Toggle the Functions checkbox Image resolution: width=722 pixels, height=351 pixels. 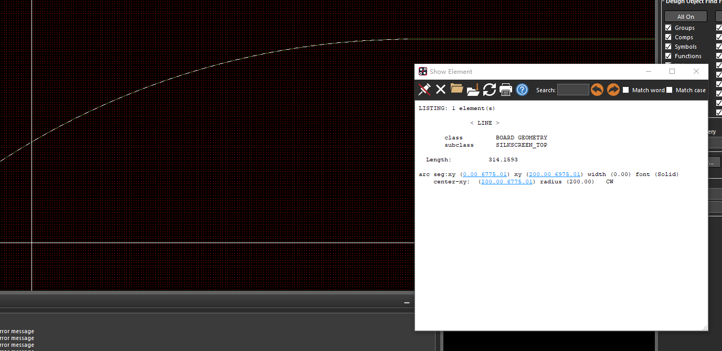(x=668, y=56)
